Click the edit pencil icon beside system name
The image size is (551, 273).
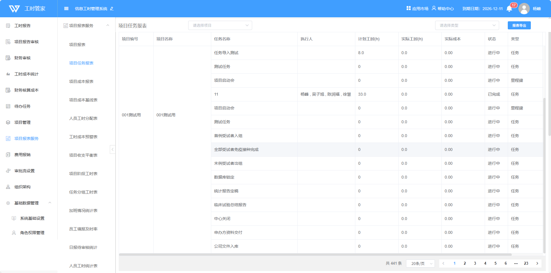point(112,9)
